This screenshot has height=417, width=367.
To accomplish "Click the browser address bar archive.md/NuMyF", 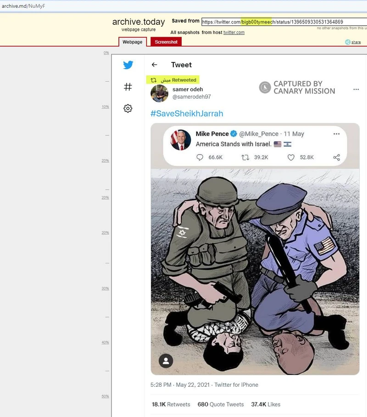I will [23, 6].
